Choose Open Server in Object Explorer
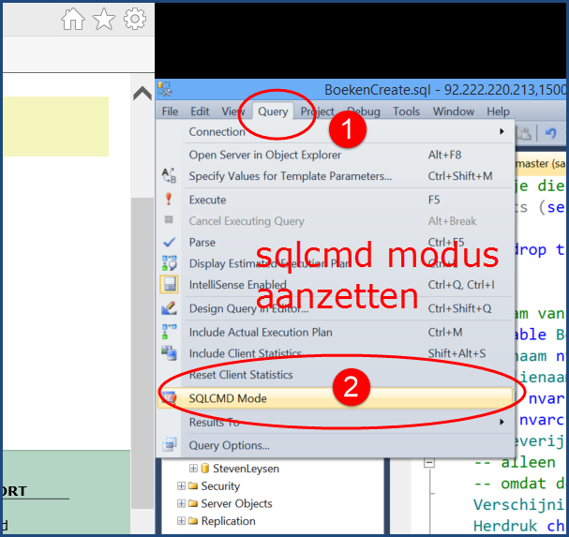This screenshot has height=537, width=569. (x=264, y=155)
